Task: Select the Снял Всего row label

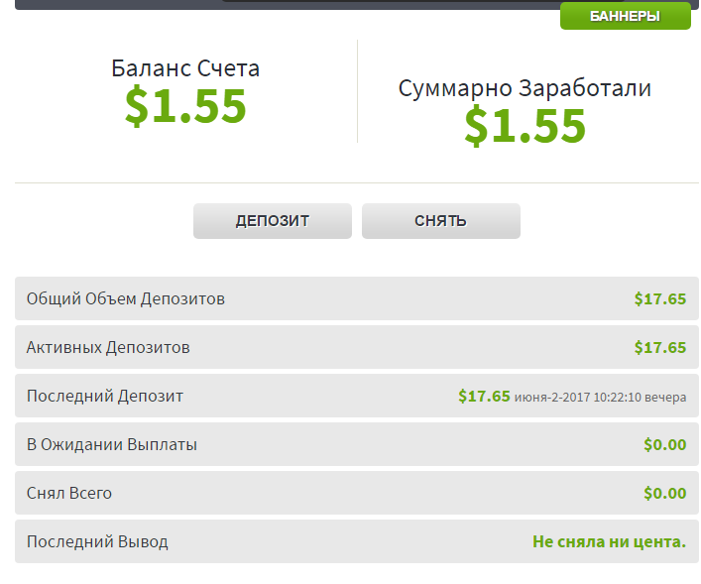Action: coord(69,493)
